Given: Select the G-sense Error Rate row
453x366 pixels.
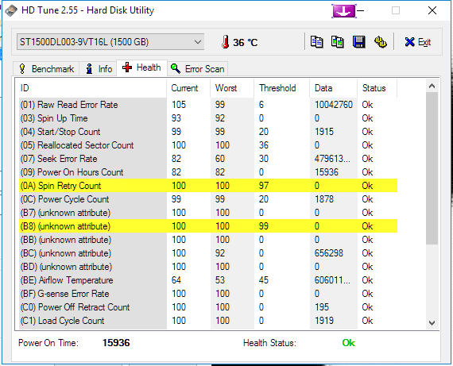Looking at the screenshot, I should [x=208, y=294].
